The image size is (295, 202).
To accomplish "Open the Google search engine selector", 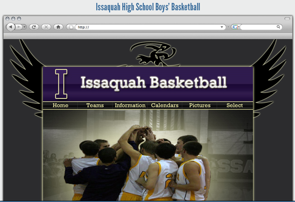I will [236, 27].
